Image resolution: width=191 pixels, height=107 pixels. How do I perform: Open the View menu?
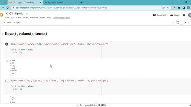click(x=19, y=18)
